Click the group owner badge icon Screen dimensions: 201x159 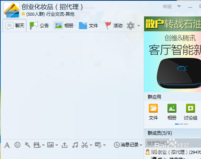(148, 152)
